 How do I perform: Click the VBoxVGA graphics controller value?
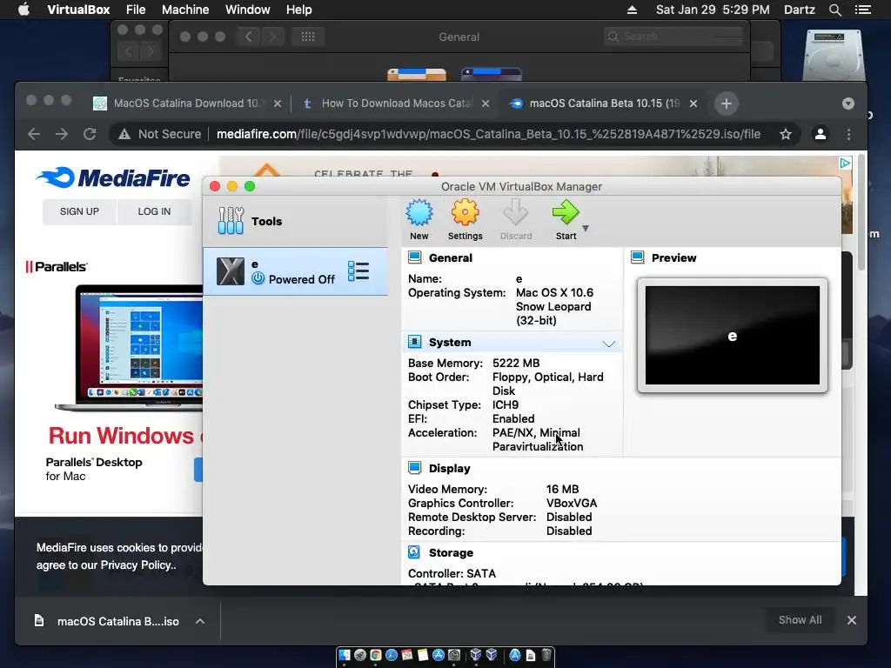[572, 504]
